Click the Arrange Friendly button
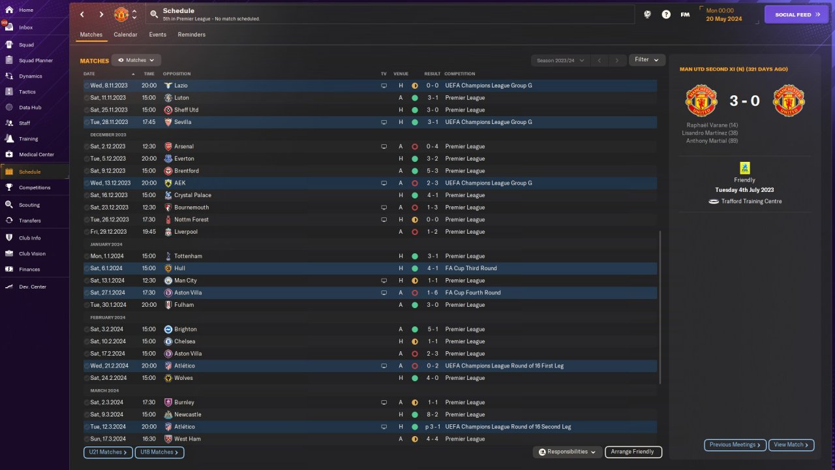 [x=633, y=452]
